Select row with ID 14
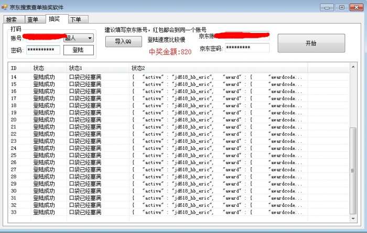This screenshot has width=367, height=233. click(x=179, y=77)
